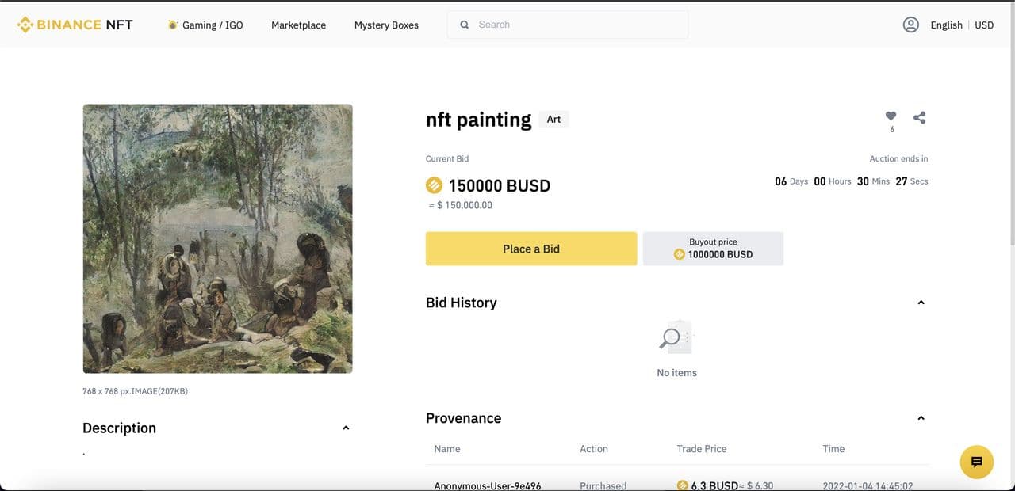
Task: Click the Binance NFT logo
Action: click(75, 25)
